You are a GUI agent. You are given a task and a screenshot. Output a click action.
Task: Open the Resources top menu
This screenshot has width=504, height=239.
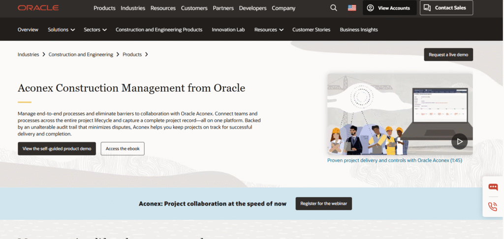tap(163, 8)
